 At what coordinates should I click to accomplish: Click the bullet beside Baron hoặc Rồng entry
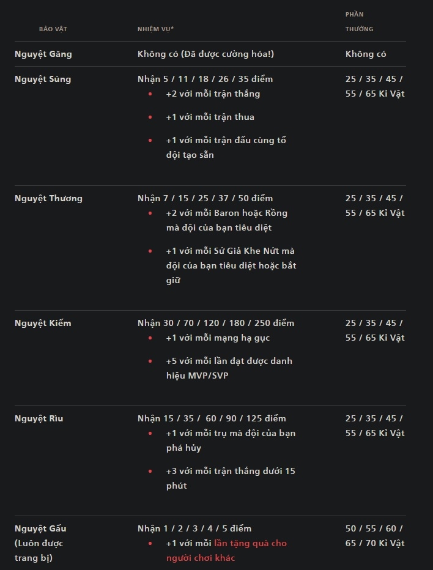150,213
